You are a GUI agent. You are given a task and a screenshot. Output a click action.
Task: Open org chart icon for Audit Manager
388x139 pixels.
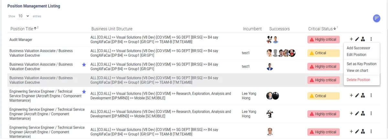363,39
